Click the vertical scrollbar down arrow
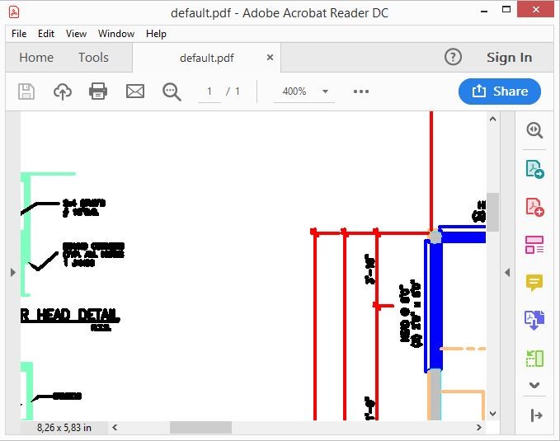Viewport: 560px width, 441px height. coord(493,414)
